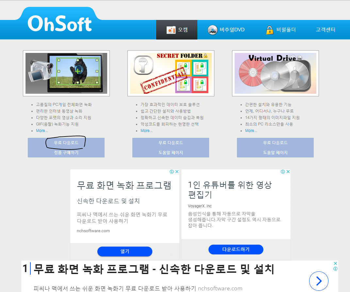Click 무료 화면 녹화 프로그램 ad headline

coord(124,186)
